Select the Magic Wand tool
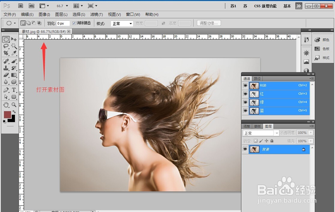This screenshot has height=212, width=335. coord(14,46)
